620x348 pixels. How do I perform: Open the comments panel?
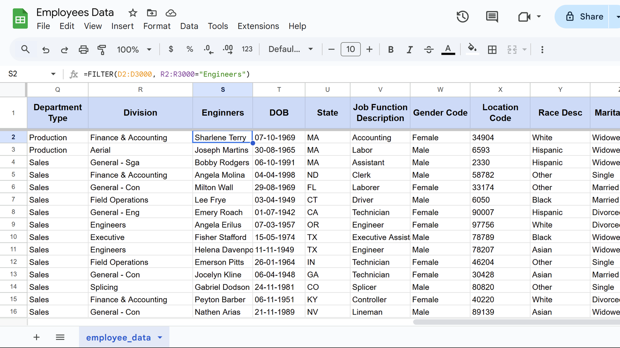point(491,16)
